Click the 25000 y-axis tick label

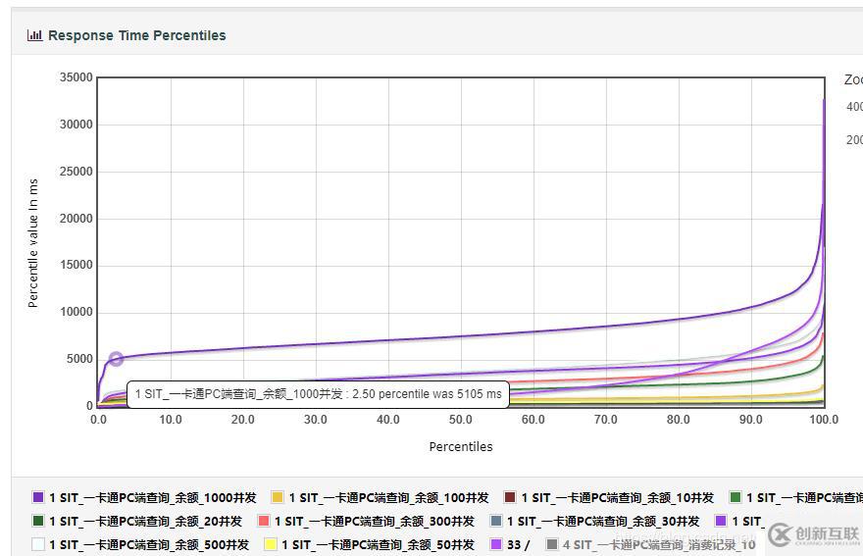tap(76, 172)
